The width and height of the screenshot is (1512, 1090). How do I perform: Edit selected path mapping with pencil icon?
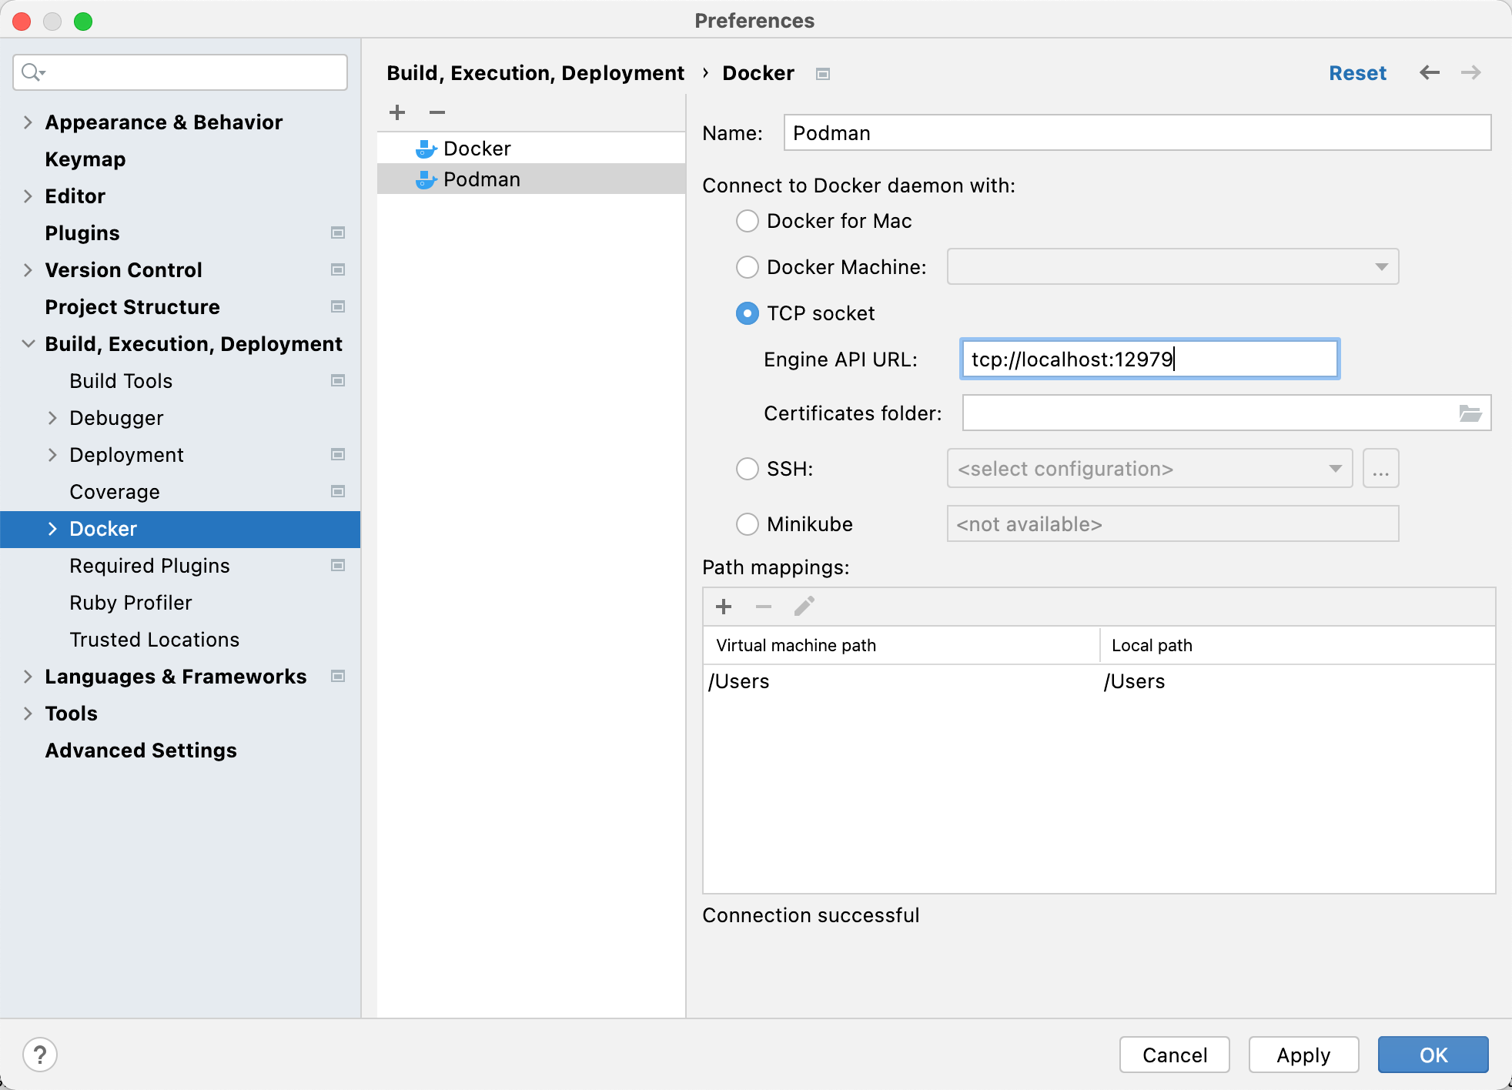803,607
